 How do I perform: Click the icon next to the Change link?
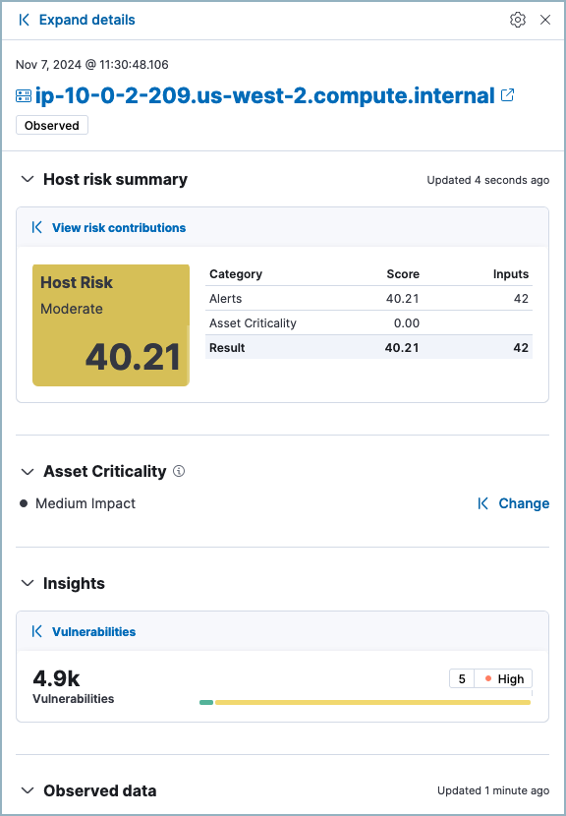click(481, 503)
